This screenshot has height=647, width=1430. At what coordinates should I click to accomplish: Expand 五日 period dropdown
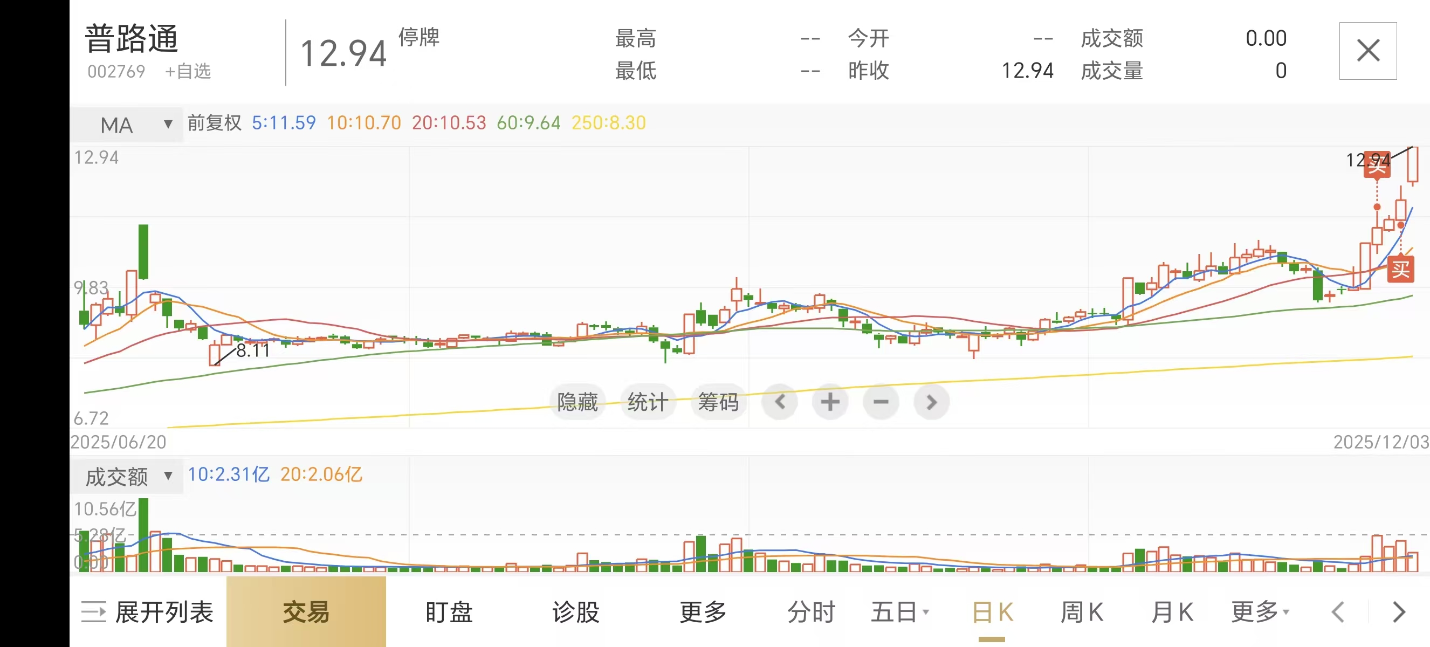click(x=899, y=612)
